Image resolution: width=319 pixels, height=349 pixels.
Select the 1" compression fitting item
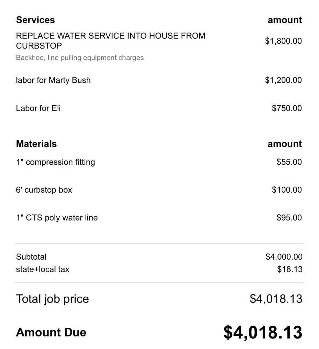pyautogui.click(x=55, y=162)
